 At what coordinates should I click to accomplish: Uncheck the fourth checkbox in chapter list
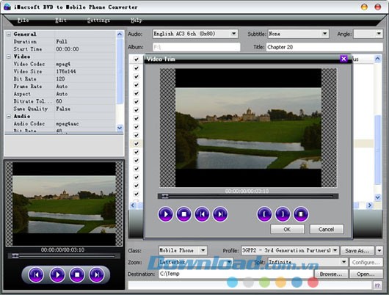[x=137, y=85]
